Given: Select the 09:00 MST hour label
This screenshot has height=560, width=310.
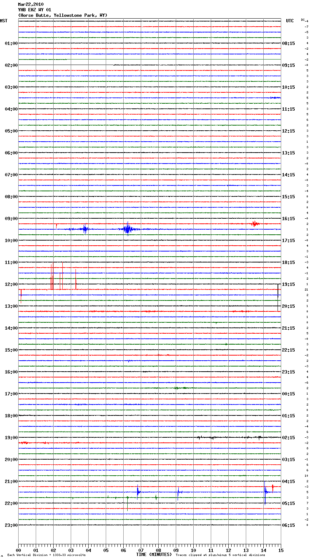Looking at the screenshot, I should [x=11, y=219].
